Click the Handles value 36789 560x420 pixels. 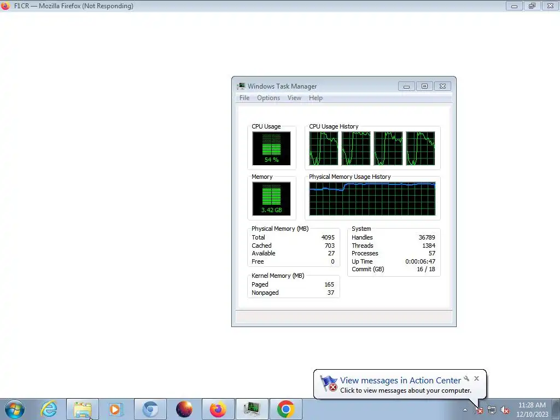tap(427, 237)
